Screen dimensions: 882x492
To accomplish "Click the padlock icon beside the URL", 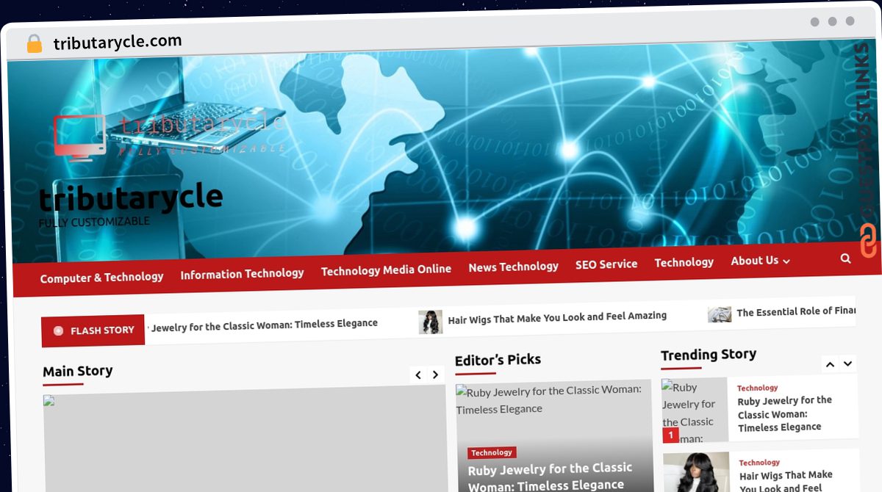I will click(35, 44).
